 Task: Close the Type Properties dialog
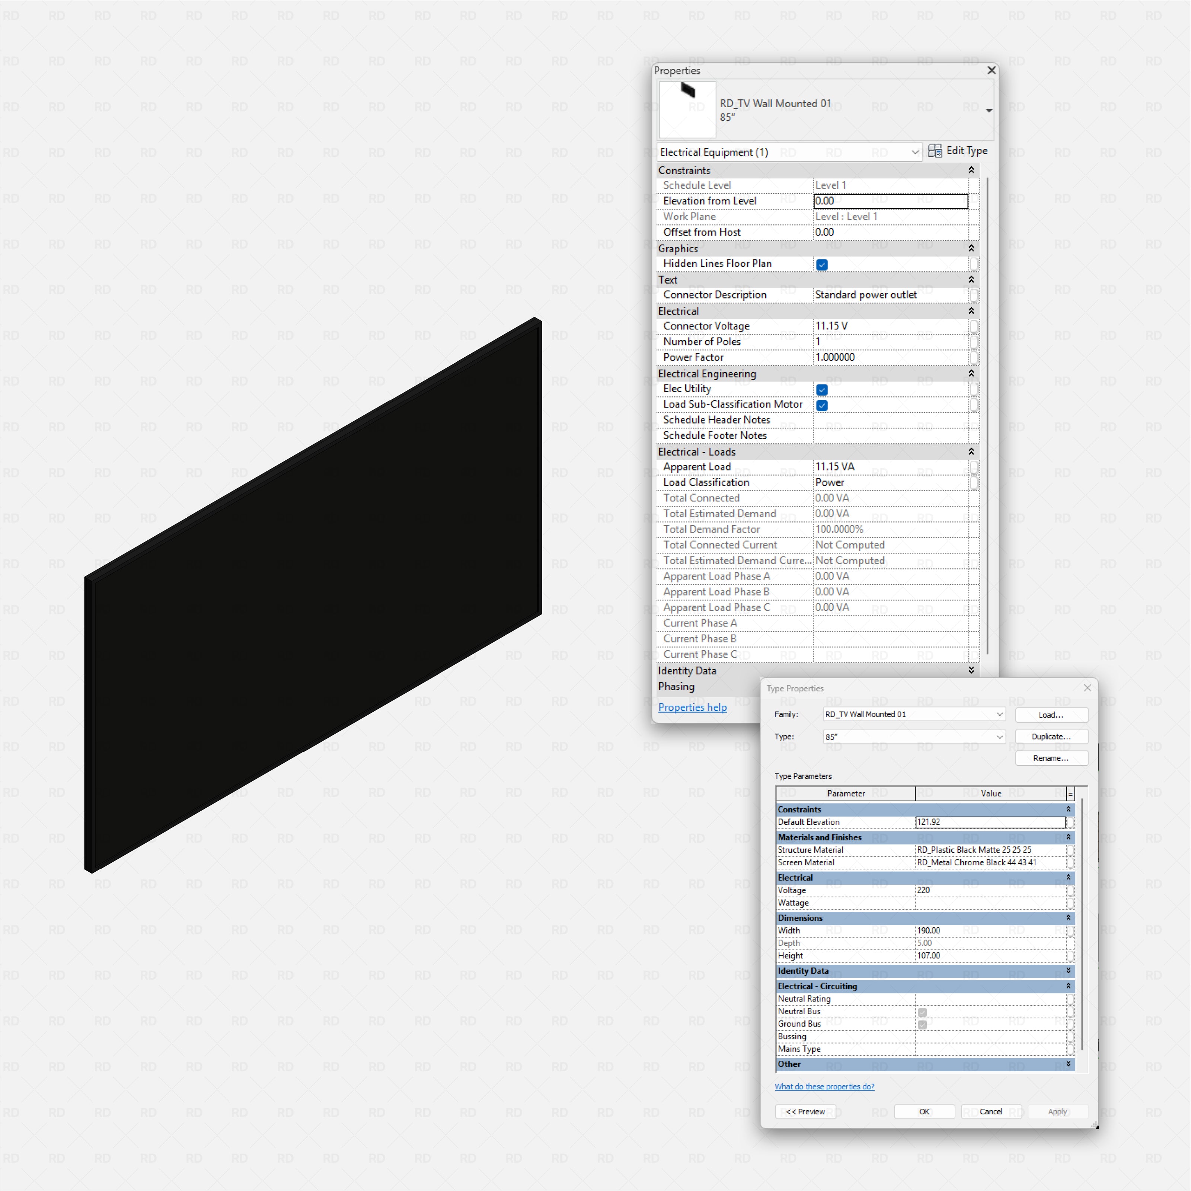1087,688
